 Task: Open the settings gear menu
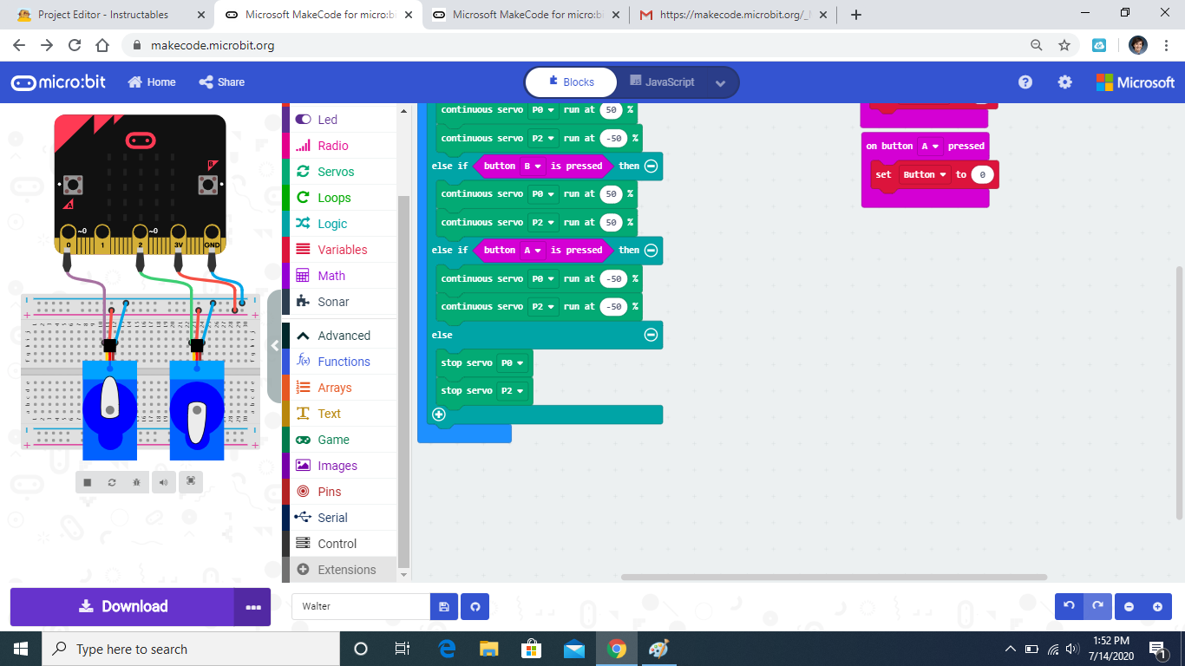pos(1064,82)
